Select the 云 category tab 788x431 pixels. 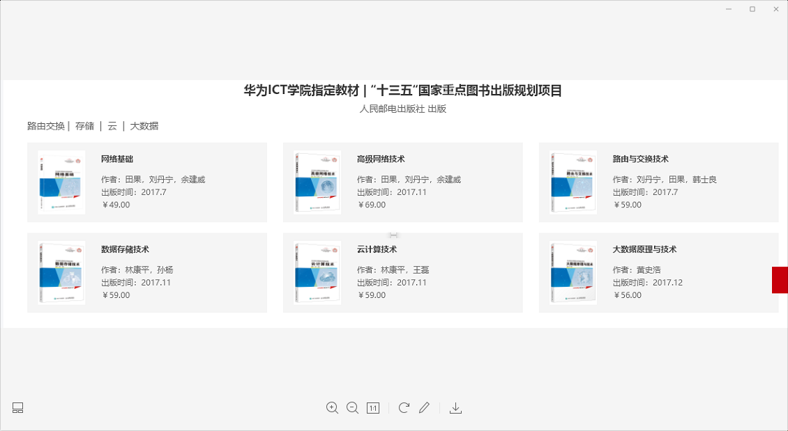pyautogui.click(x=112, y=126)
